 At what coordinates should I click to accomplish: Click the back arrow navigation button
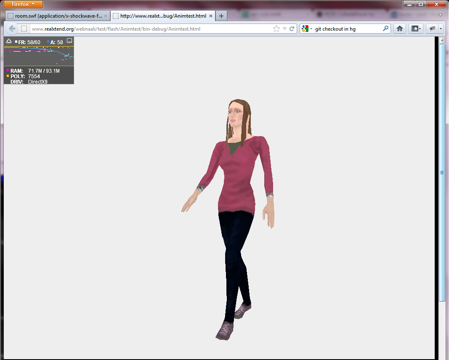[12, 29]
